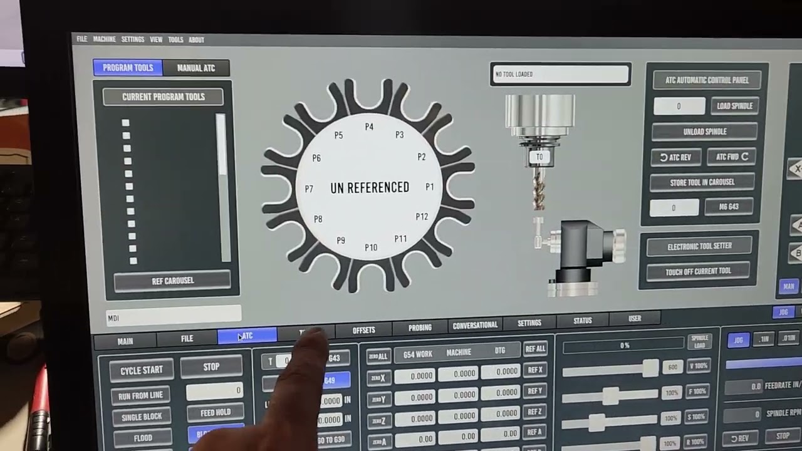
Task: Click the tool number field beside LOAD SPINDLE
Action: click(x=679, y=106)
